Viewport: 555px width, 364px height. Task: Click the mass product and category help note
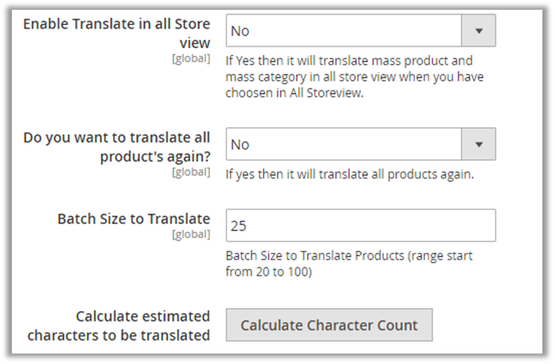click(x=354, y=77)
